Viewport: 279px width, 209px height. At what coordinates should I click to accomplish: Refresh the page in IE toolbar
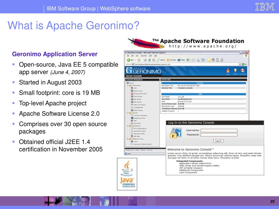coord(149,60)
